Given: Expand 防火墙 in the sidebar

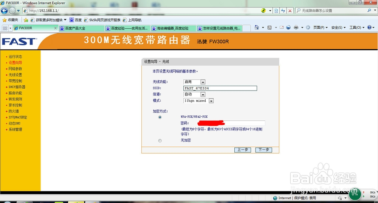Looking at the screenshot, I should [14, 111].
